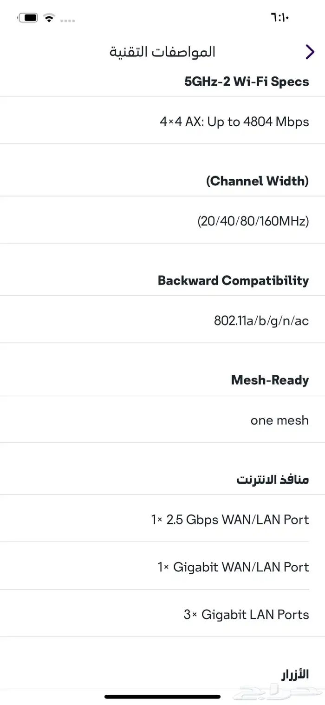Toggle the 802.11a/b/g/n/ac compatibility row
This screenshot has width=325, height=705.
point(259,320)
